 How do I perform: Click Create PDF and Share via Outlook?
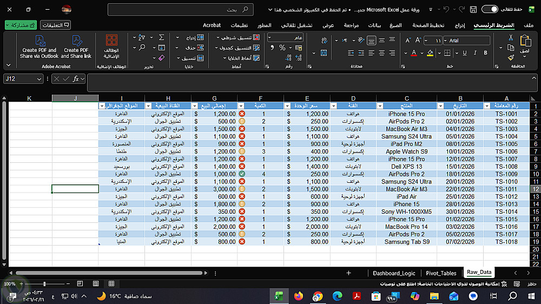point(39,47)
